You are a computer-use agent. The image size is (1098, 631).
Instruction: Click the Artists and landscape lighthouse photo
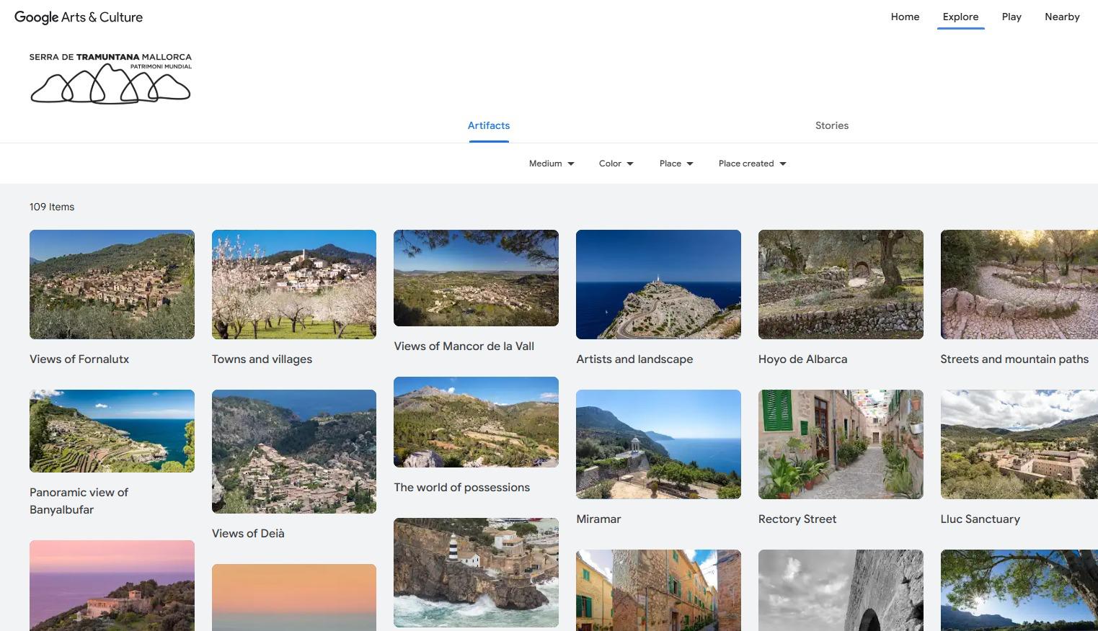tap(658, 285)
